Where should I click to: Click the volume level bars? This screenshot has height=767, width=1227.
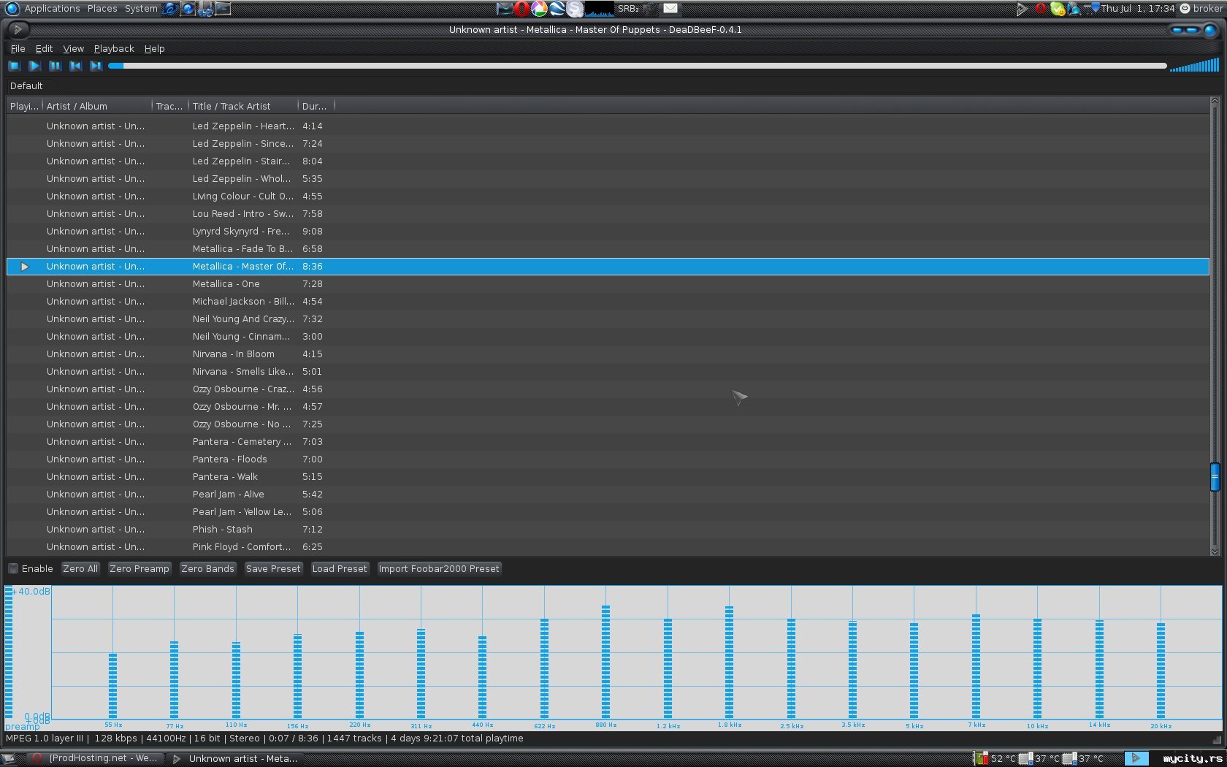coord(1194,65)
